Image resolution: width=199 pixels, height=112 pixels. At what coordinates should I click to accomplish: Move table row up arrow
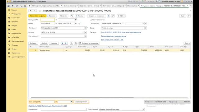pyautogui.click(x=62, y=43)
